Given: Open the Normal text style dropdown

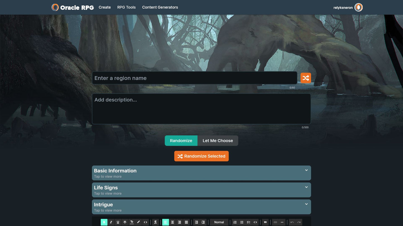Looking at the screenshot, I should click(x=219, y=222).
